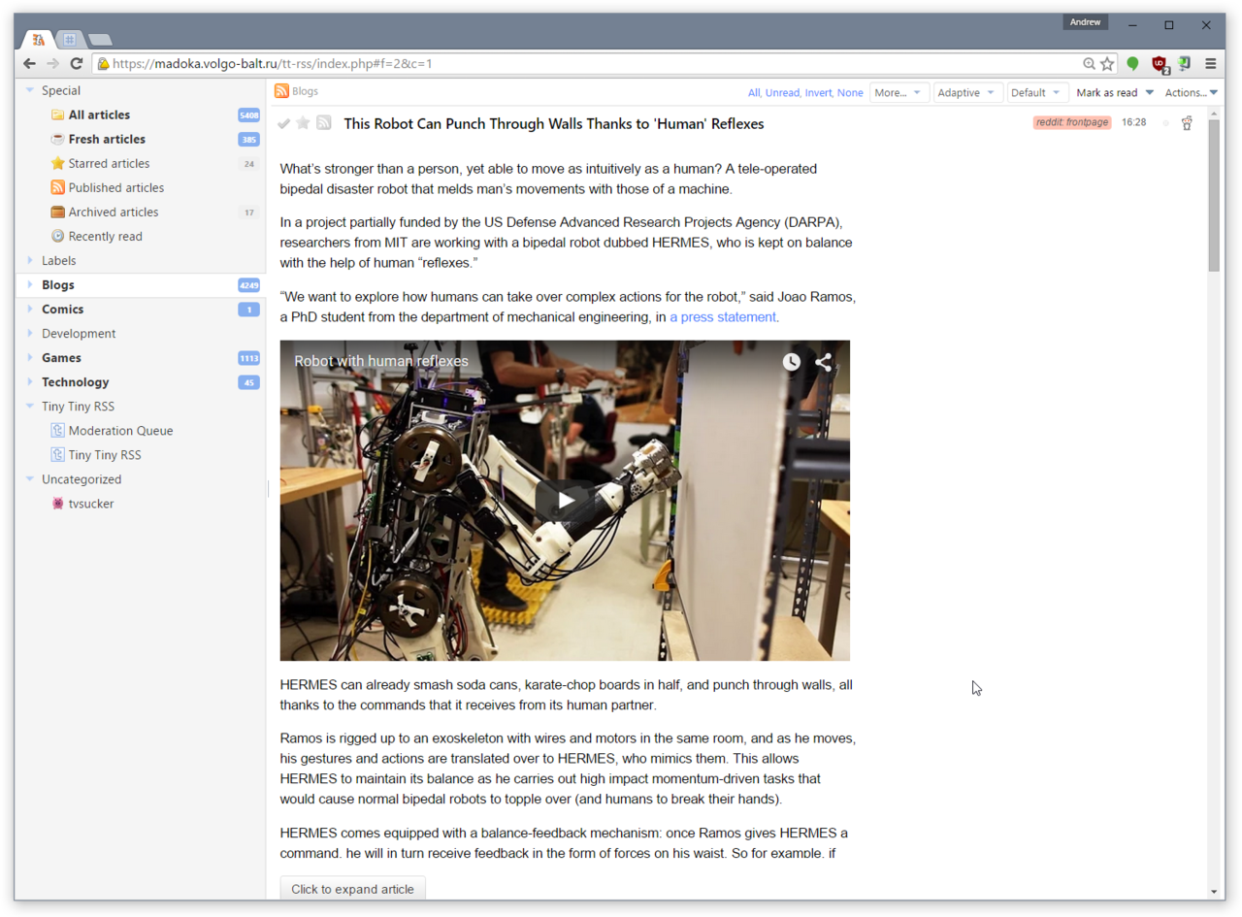Click the Tiny Tiny RSS feed icon
The width and height of the screenshot is (1242, 917).
pyautogui.click(x=58, y=454)
